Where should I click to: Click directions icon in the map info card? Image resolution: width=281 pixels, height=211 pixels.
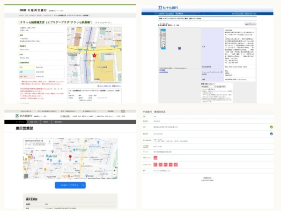coord(49,142)
